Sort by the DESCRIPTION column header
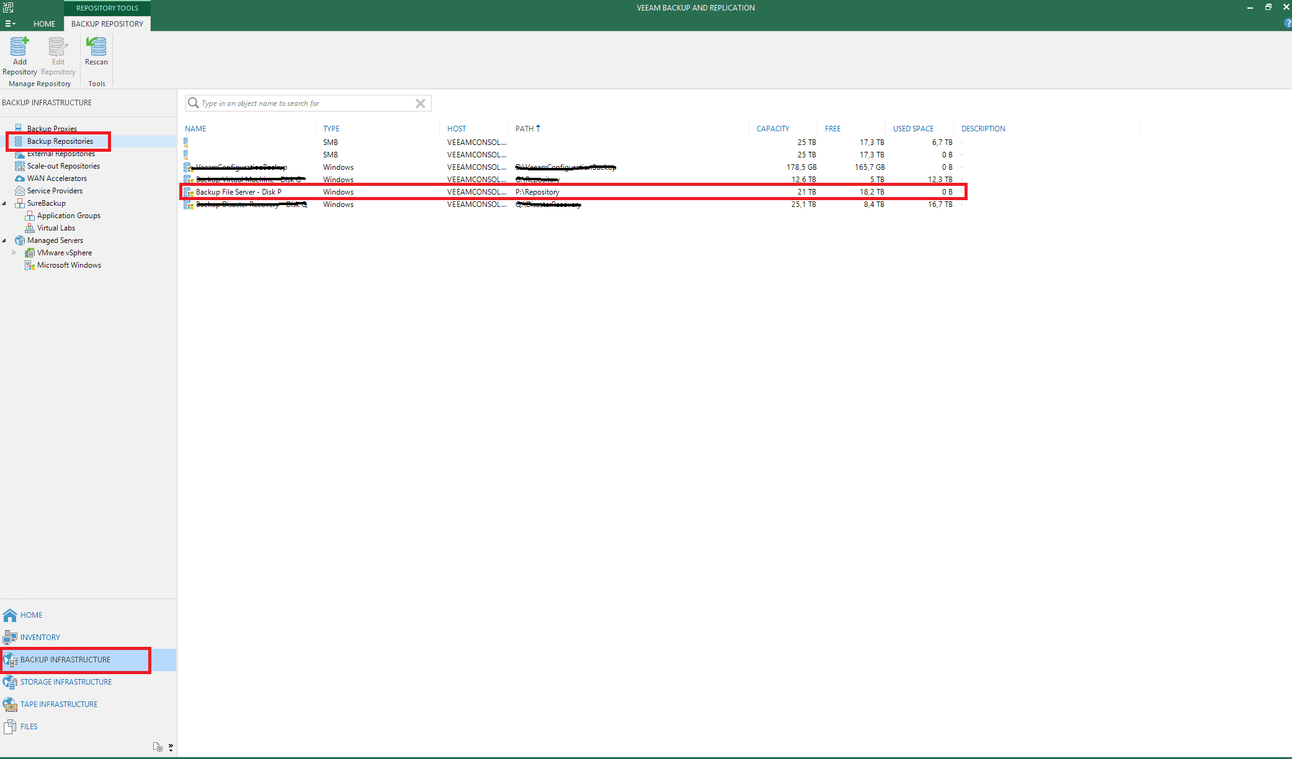Screen dimensions: 1292x759 click(983, 129)
